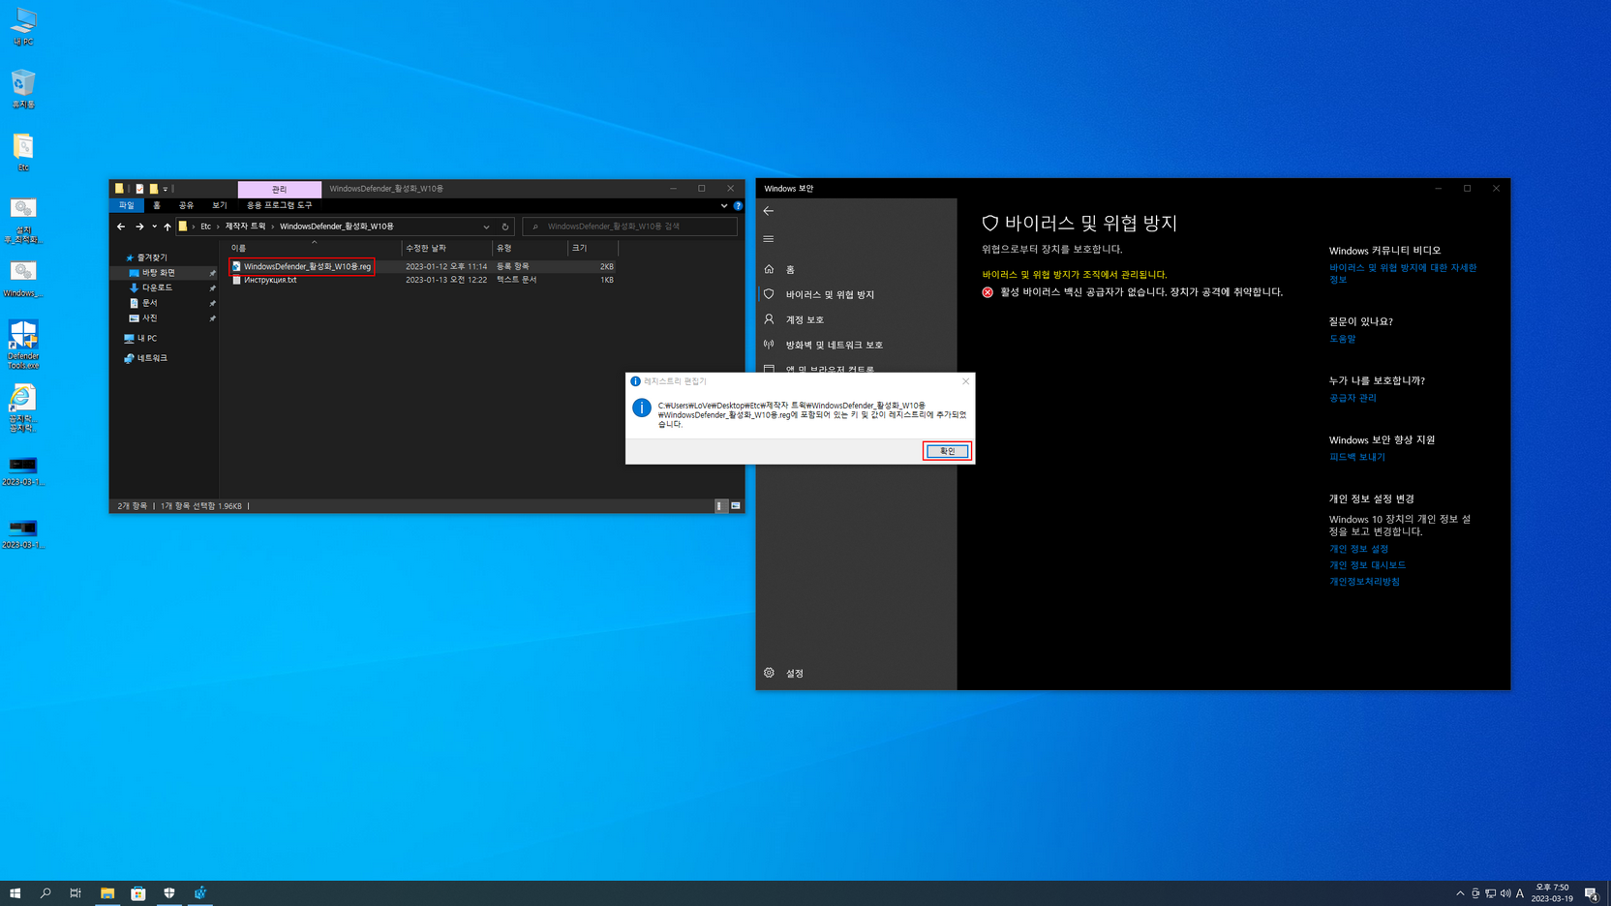Click the 확인 button in the registry dialog
The height and width of the screenshot is (906, 1611).
947,451
